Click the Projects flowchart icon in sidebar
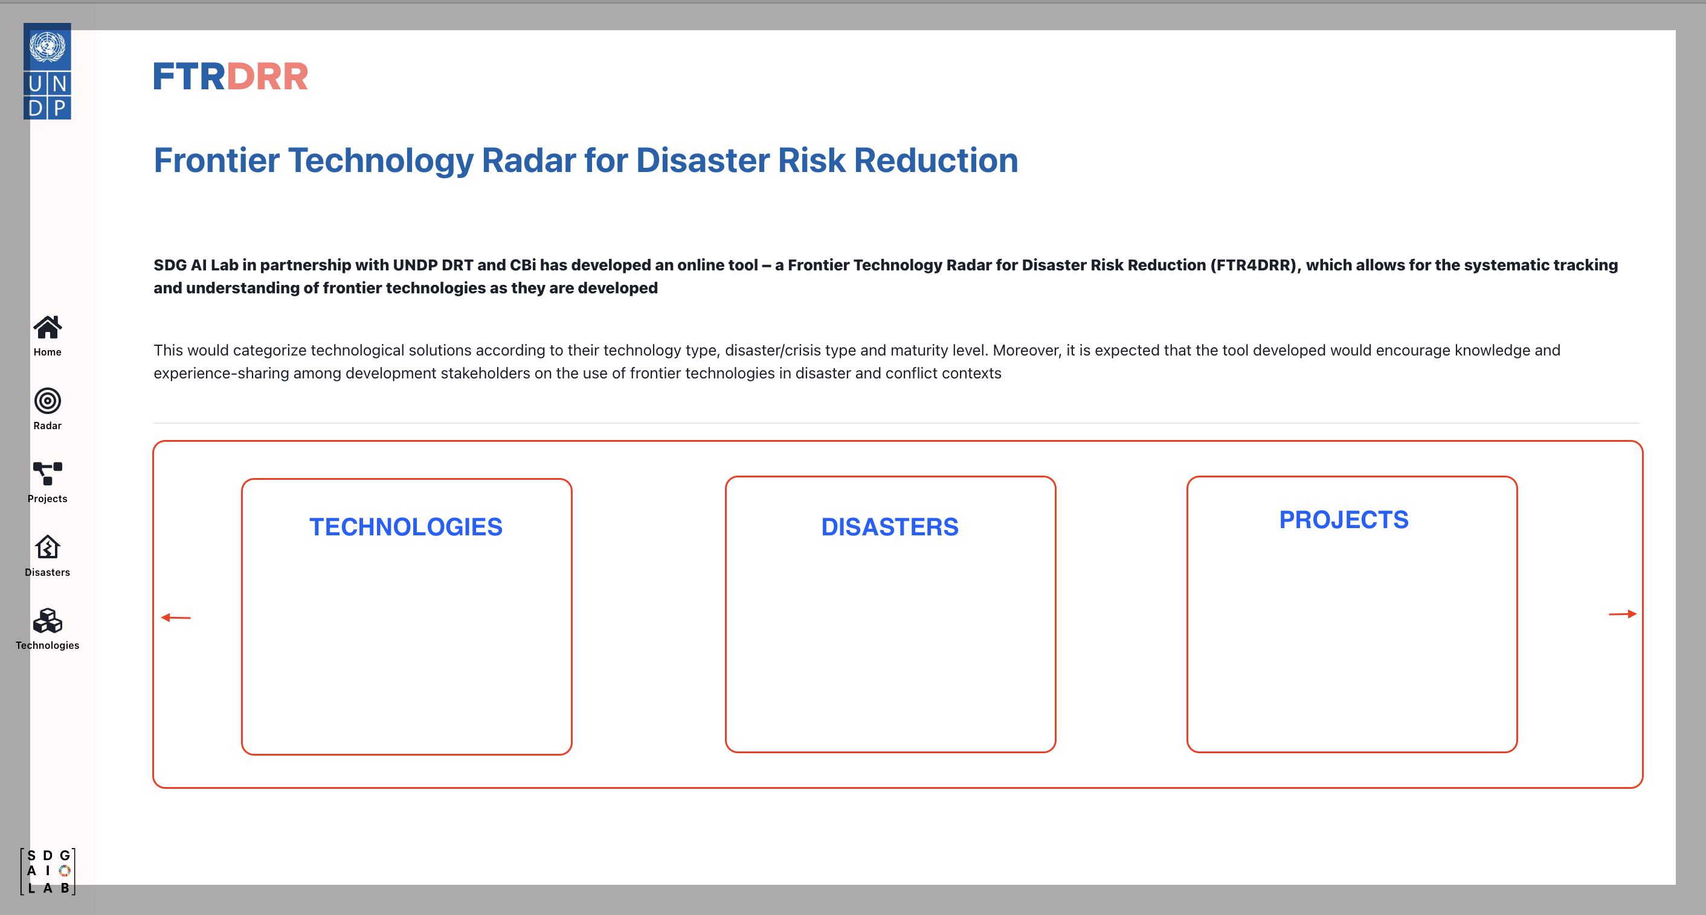Viewport: 1706px width, 915px height. coord(47,475)
